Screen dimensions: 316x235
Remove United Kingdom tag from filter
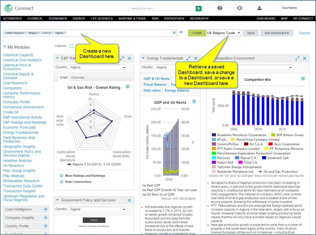[26, 32]
